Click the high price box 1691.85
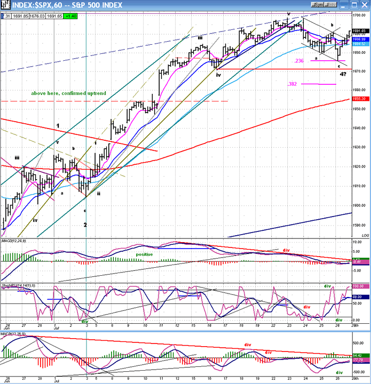The width and height of the screenshot is (371, 384). pyautogui.click(x=20, y=16)
